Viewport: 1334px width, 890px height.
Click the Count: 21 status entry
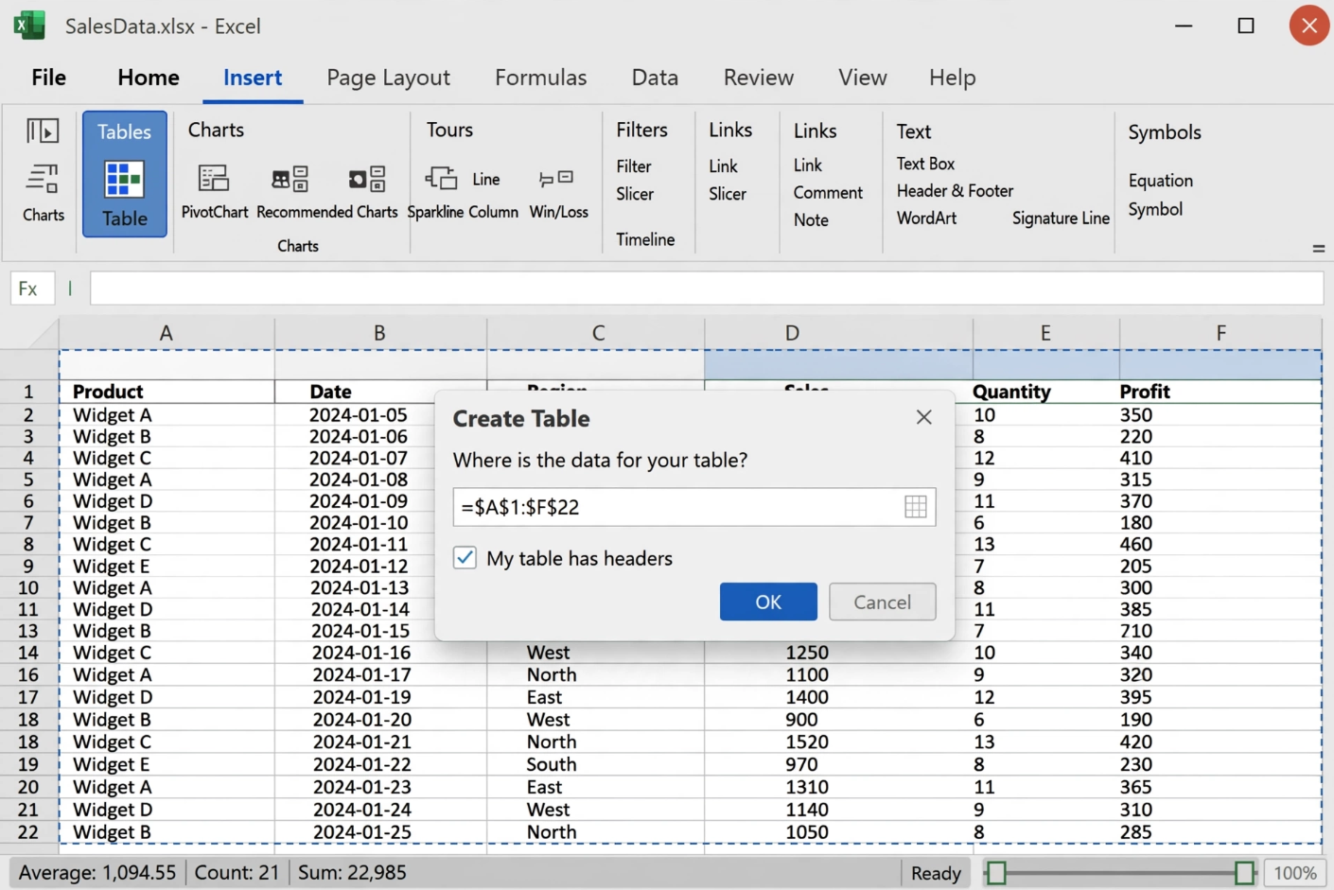tap(237, 873)
